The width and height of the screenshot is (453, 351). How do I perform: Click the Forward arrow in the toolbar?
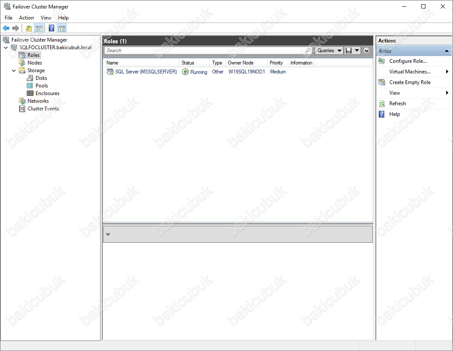click(x=16, y=28)
